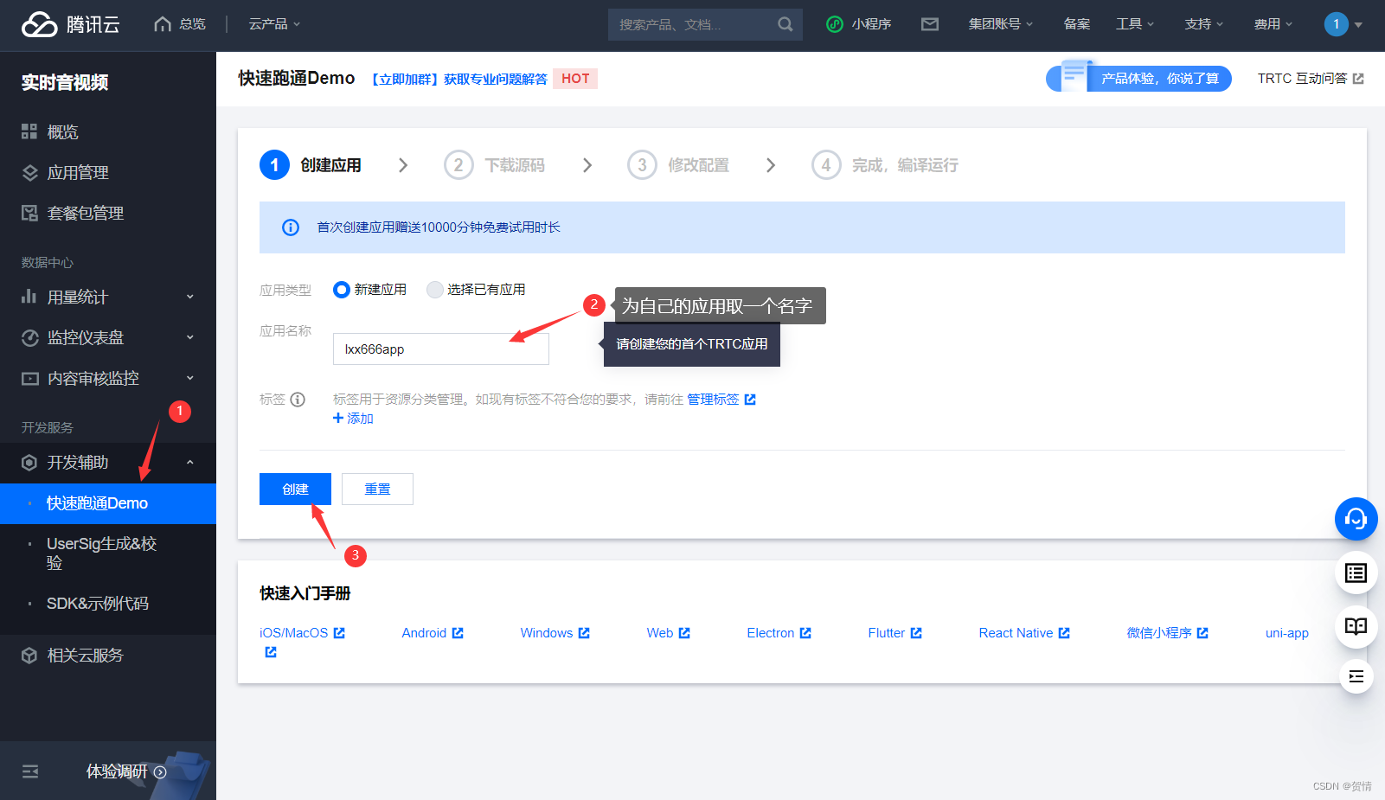The height and width of the screenshot is (800, 1385).
Task: Open the 云产品 dropdown
Action: (274, 24)
